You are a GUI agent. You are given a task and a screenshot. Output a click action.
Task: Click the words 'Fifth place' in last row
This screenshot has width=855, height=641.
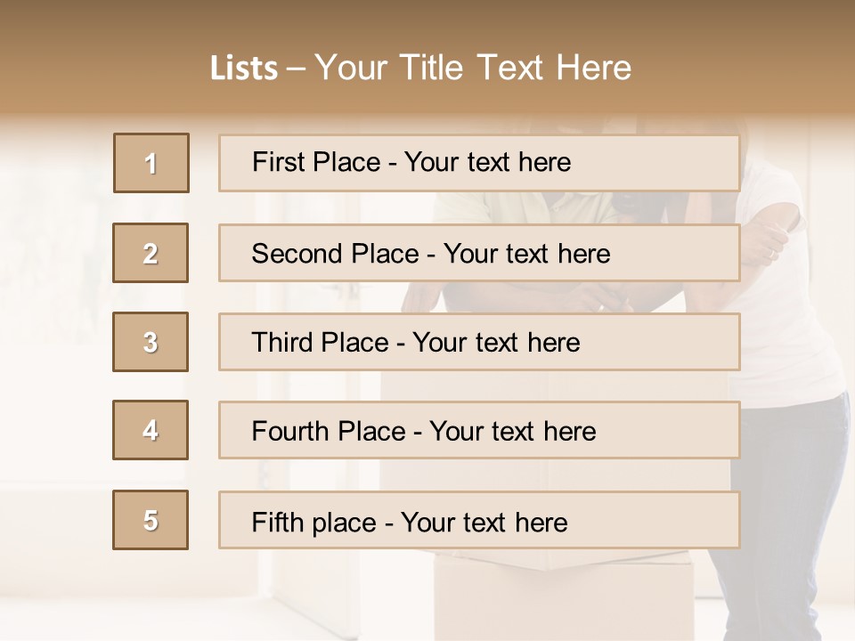(314, 523)
